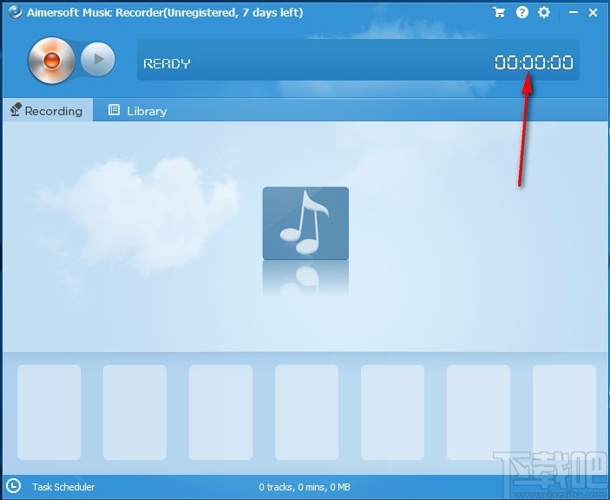
Task: Switch to the Library tab
Action: (x=137, y=111)
